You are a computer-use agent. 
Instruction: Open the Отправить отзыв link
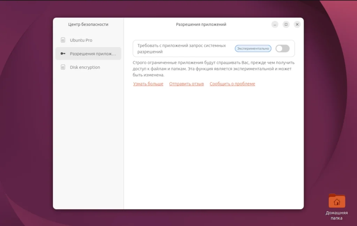point(187,84)
